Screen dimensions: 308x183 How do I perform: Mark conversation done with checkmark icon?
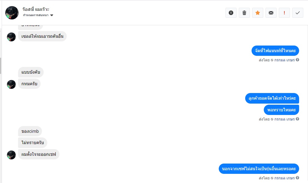[298, 13]
